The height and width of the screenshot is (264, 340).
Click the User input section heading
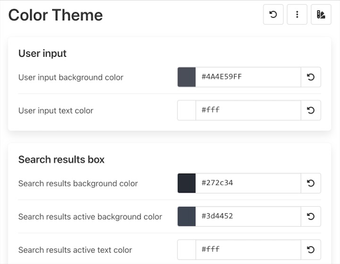point(42,53)
